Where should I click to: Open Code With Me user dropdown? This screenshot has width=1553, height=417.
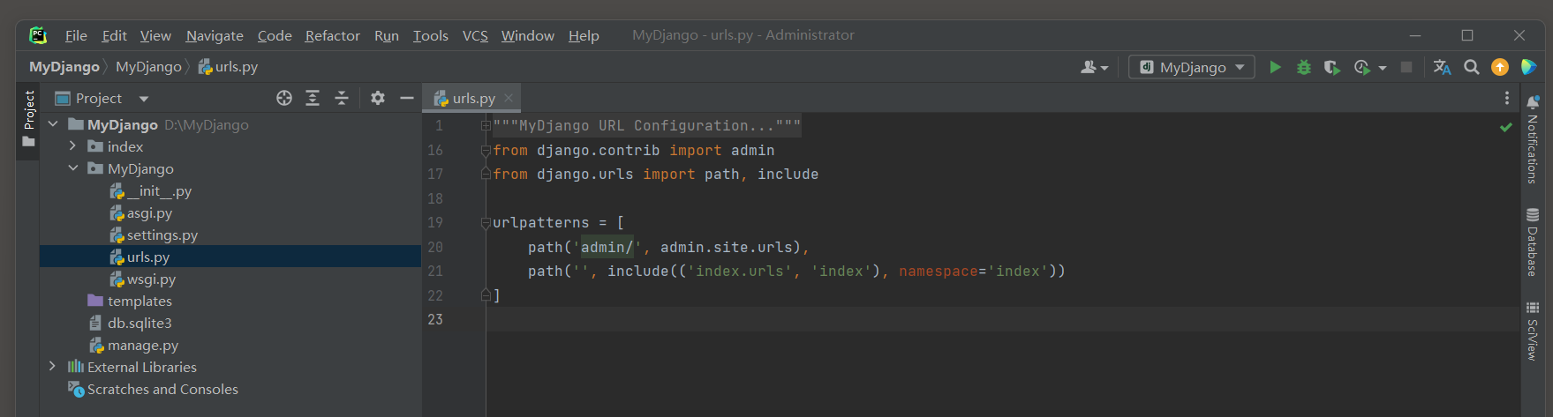coord(1095,67)
